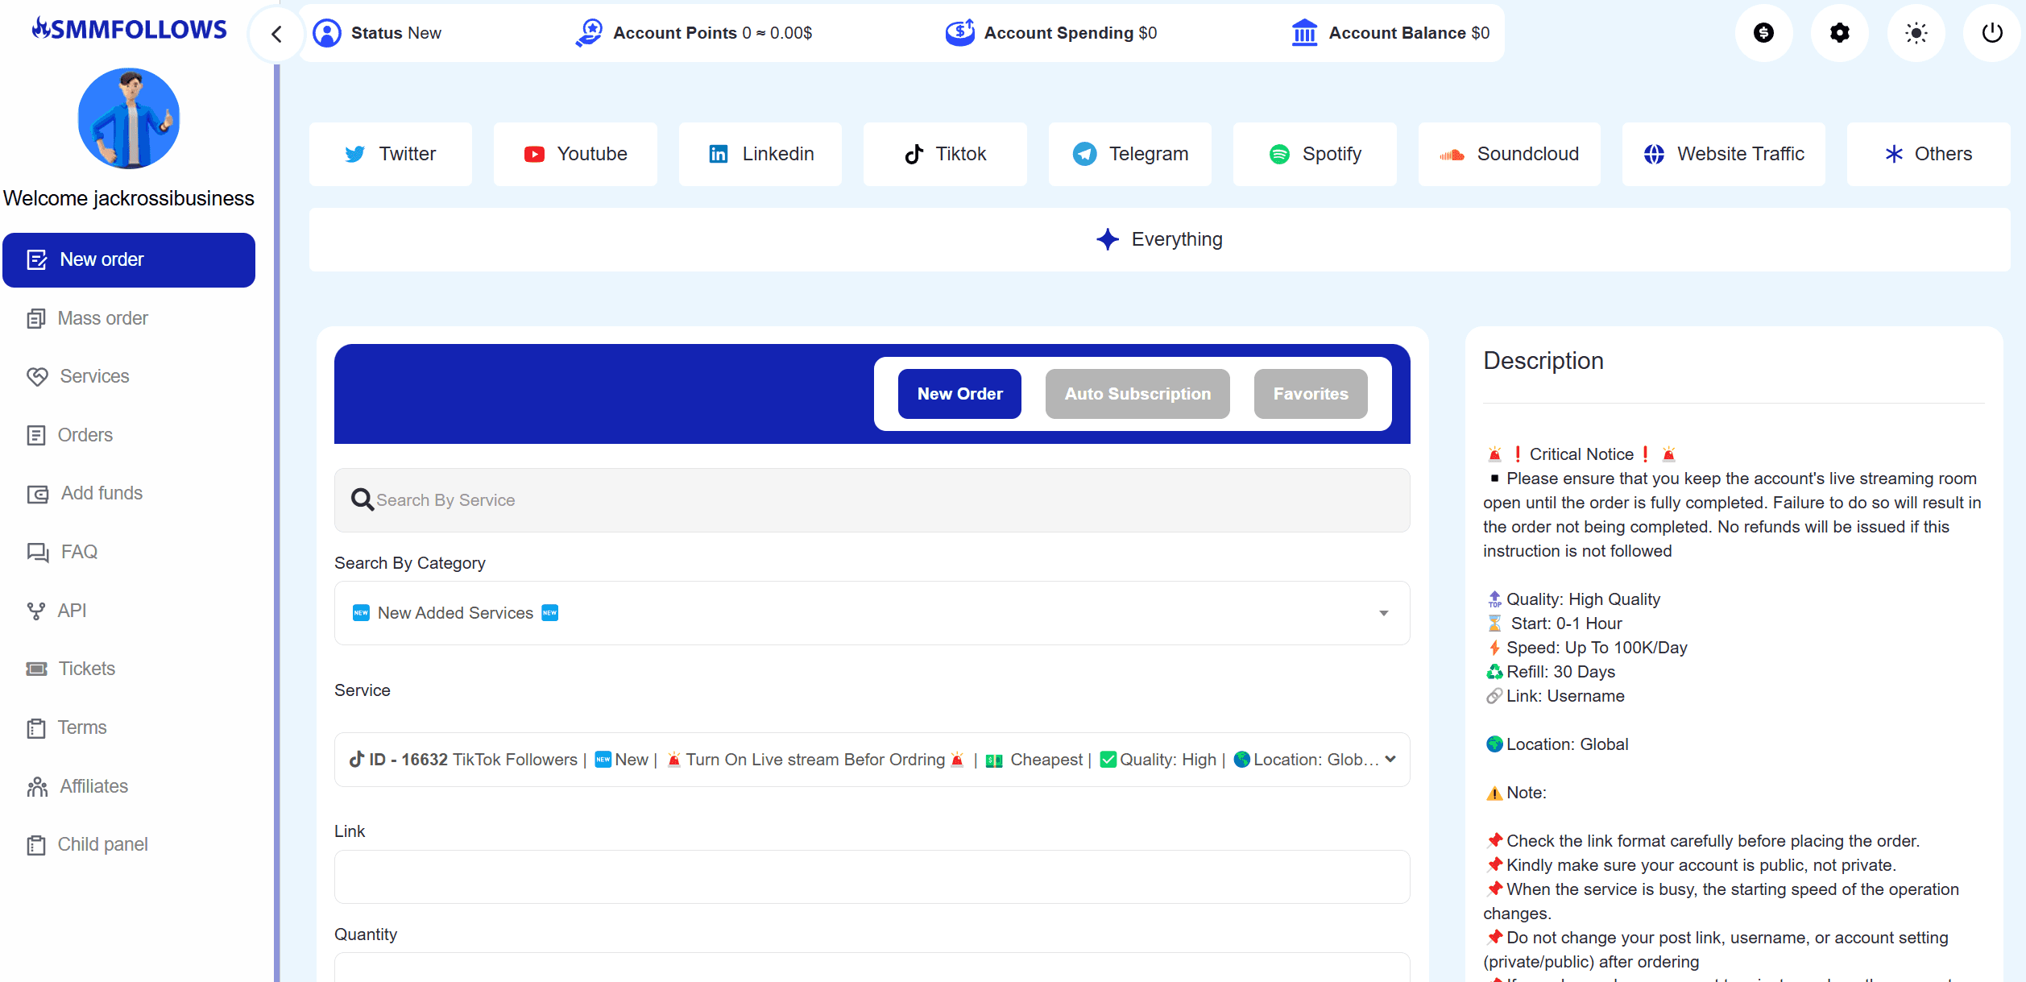2026x982 pixels.
Task: Toggle light/dark theme sun icon
Action: [1916, 33]
